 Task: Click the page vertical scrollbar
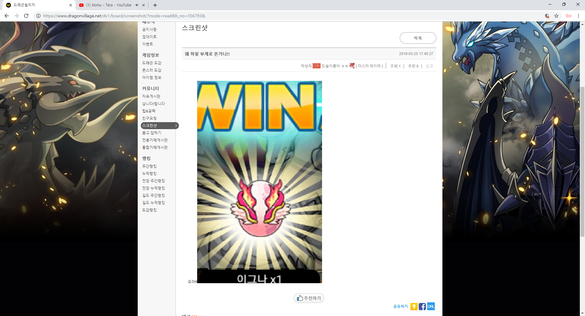coord(582,161)
